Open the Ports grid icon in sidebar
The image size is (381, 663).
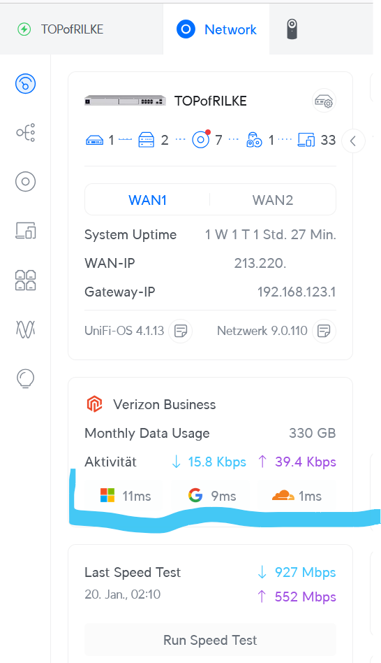click(25, 280)
